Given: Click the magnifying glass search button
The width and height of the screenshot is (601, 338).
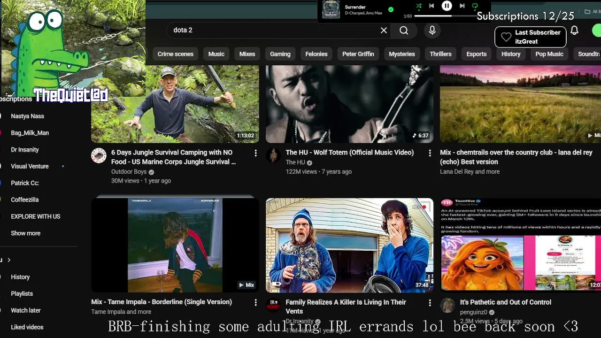Looking at the screenshot, I should pos(404,30).
